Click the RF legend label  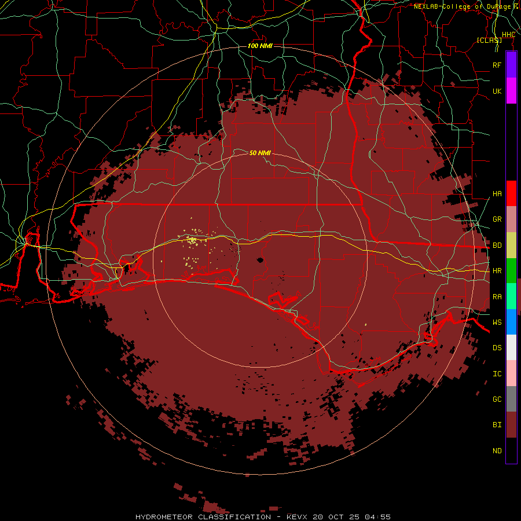497,65
